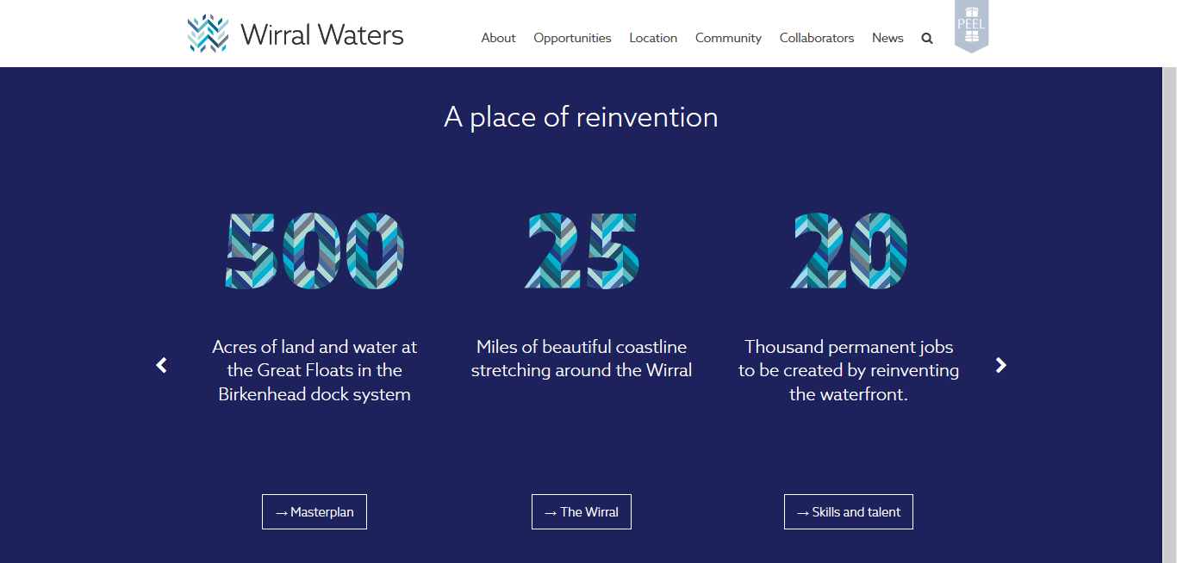Viewport: 1177px width, 563px height.
Task: Go to the Collaborators page
Action: 817,38
